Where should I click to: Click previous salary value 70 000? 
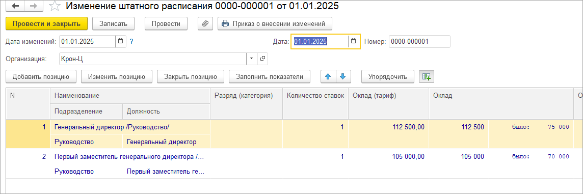(558, 157)
